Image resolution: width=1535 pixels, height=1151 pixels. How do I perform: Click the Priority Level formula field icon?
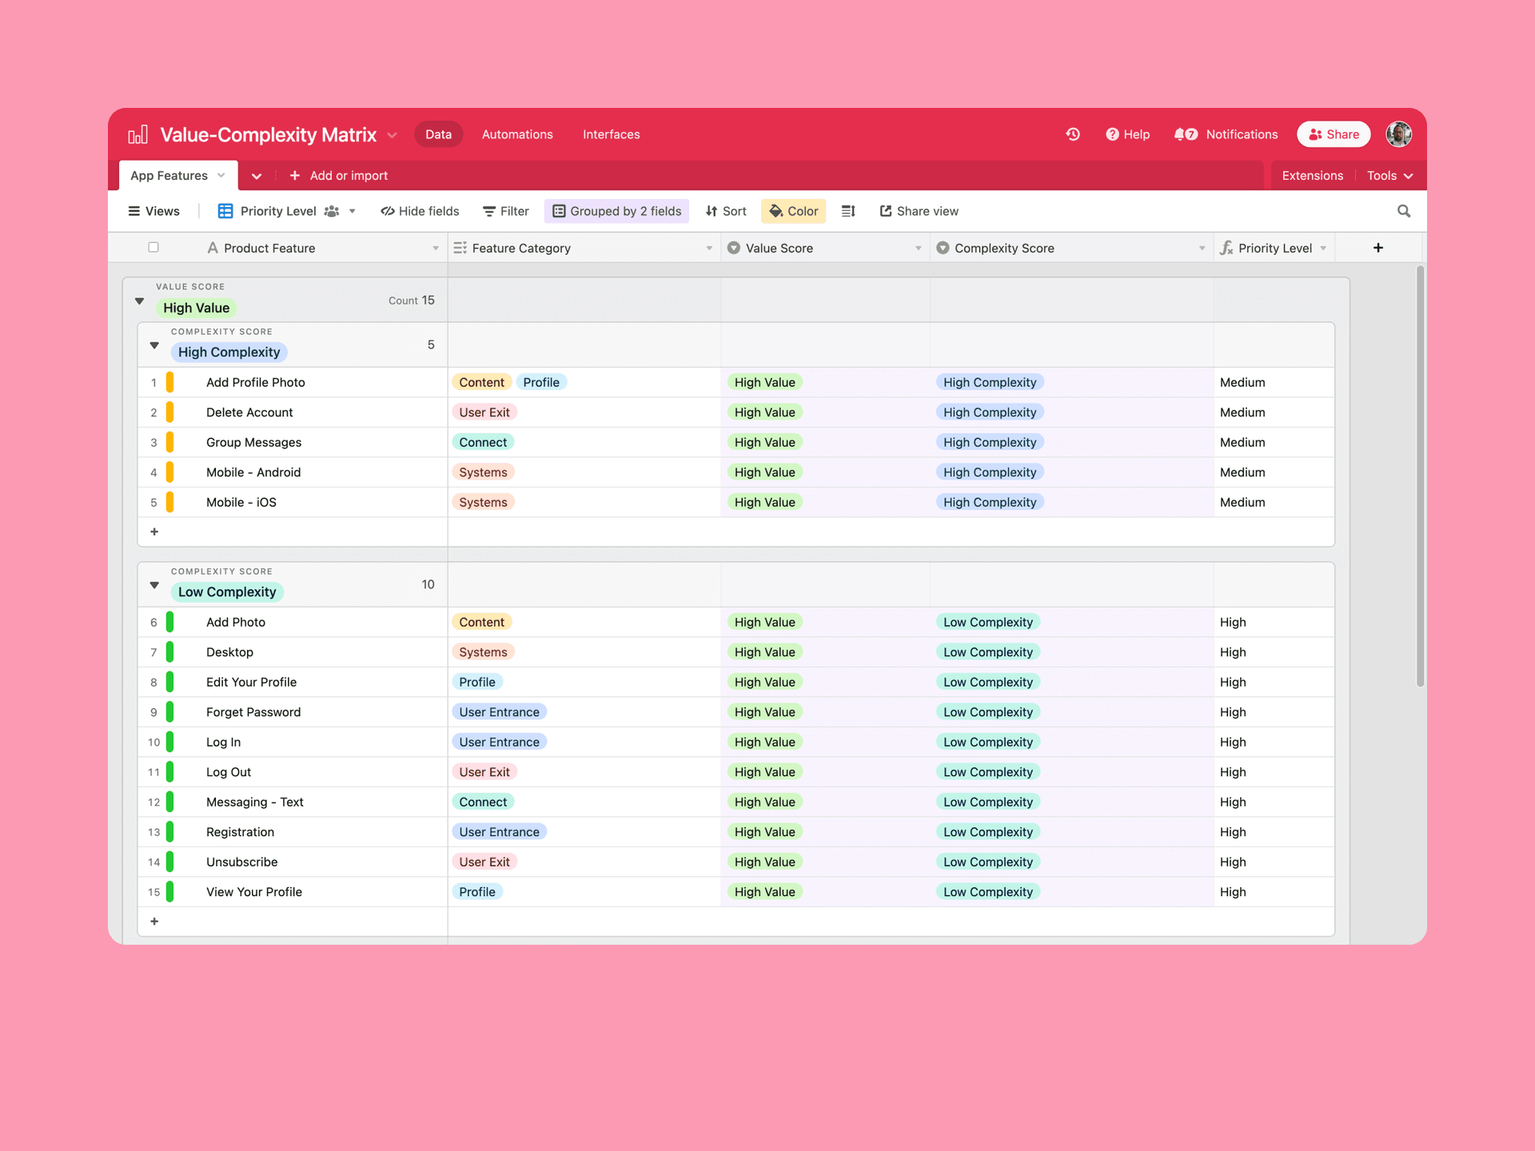click(x=1226, y=248)
